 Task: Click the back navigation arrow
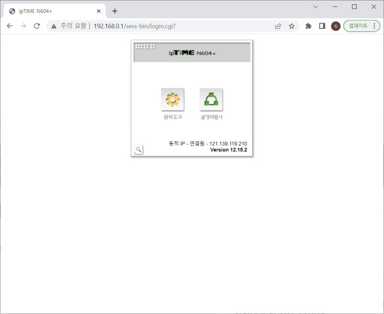click(10, 26)
